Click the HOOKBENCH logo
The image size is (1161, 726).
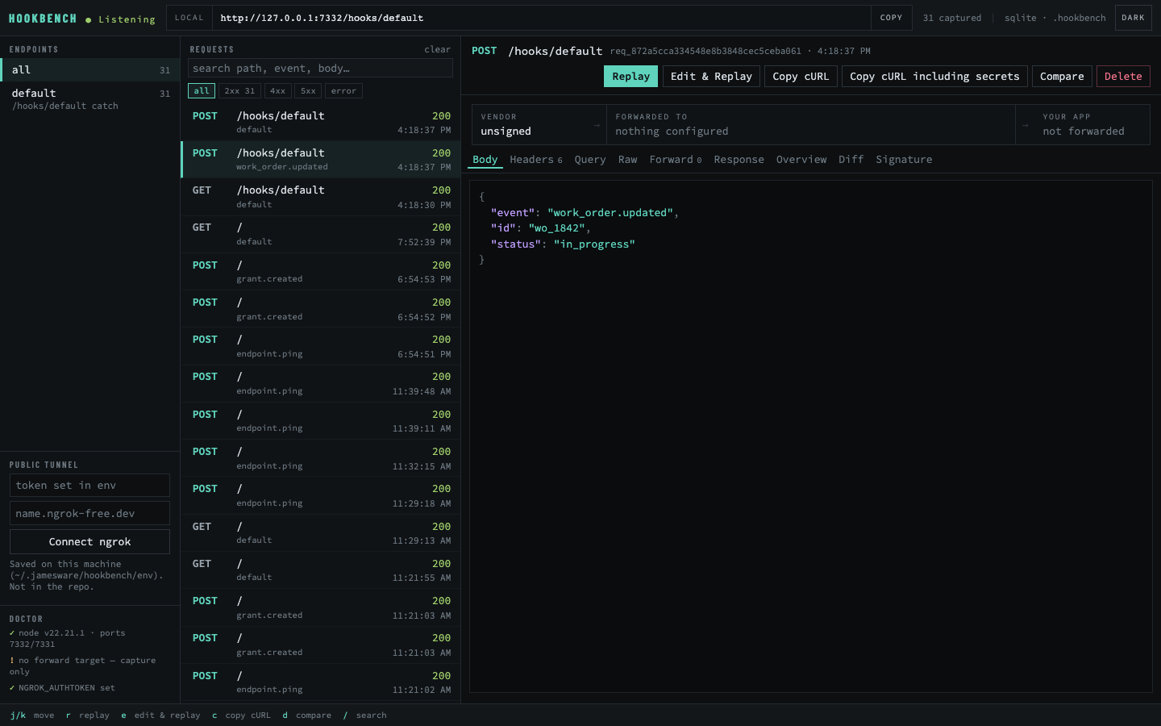point(43,19)
